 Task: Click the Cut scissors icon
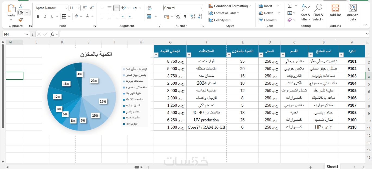[21, 6]
